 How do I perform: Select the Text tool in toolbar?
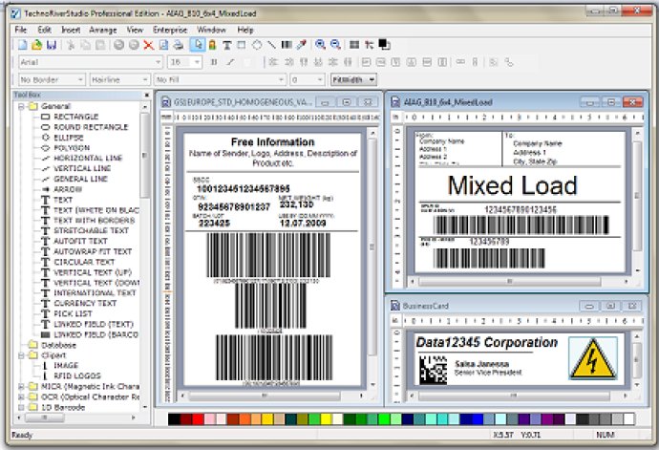coord(226,45)
